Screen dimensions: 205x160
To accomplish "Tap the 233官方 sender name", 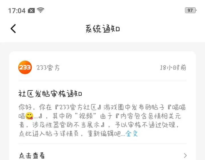I will tap(48, 68).
